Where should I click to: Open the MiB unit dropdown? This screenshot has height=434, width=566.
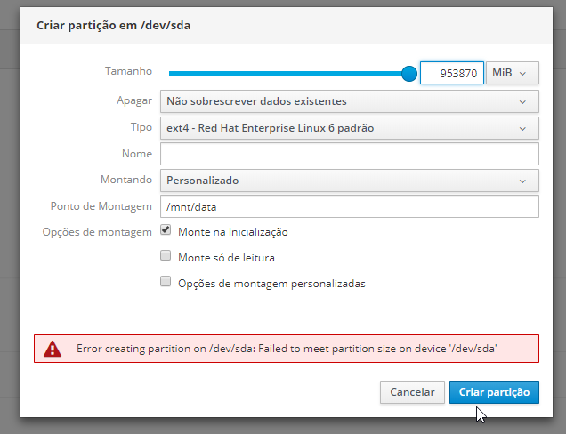[x=513, y=73]
